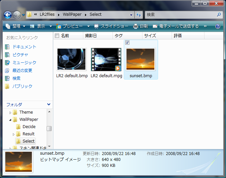Screen dimensions: 226x178
Task: Open ミュージック favorite link
Action: [x=24, y=62]
